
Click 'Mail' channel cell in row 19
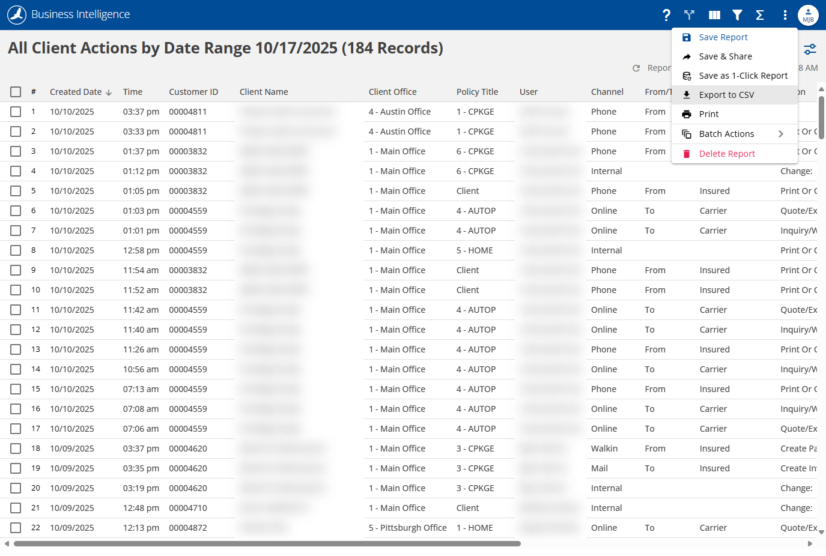[599, 468]
